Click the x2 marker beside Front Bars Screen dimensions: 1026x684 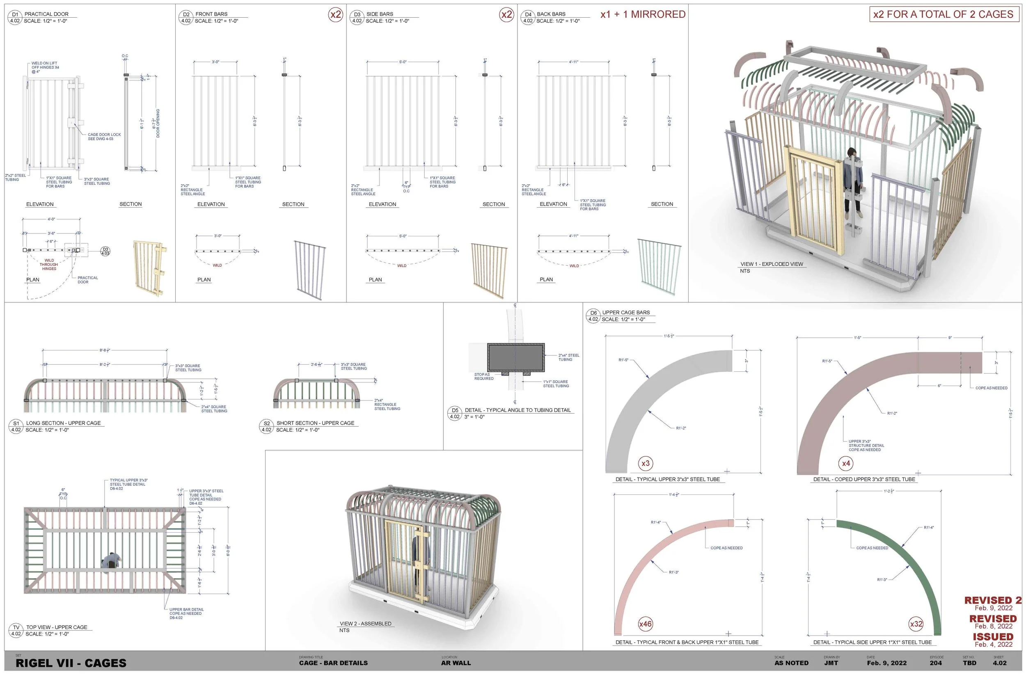tap(335, 14)
